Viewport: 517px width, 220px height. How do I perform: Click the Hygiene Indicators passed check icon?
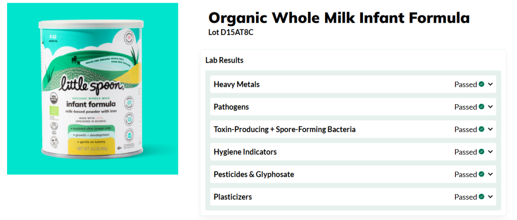[481, 152]
